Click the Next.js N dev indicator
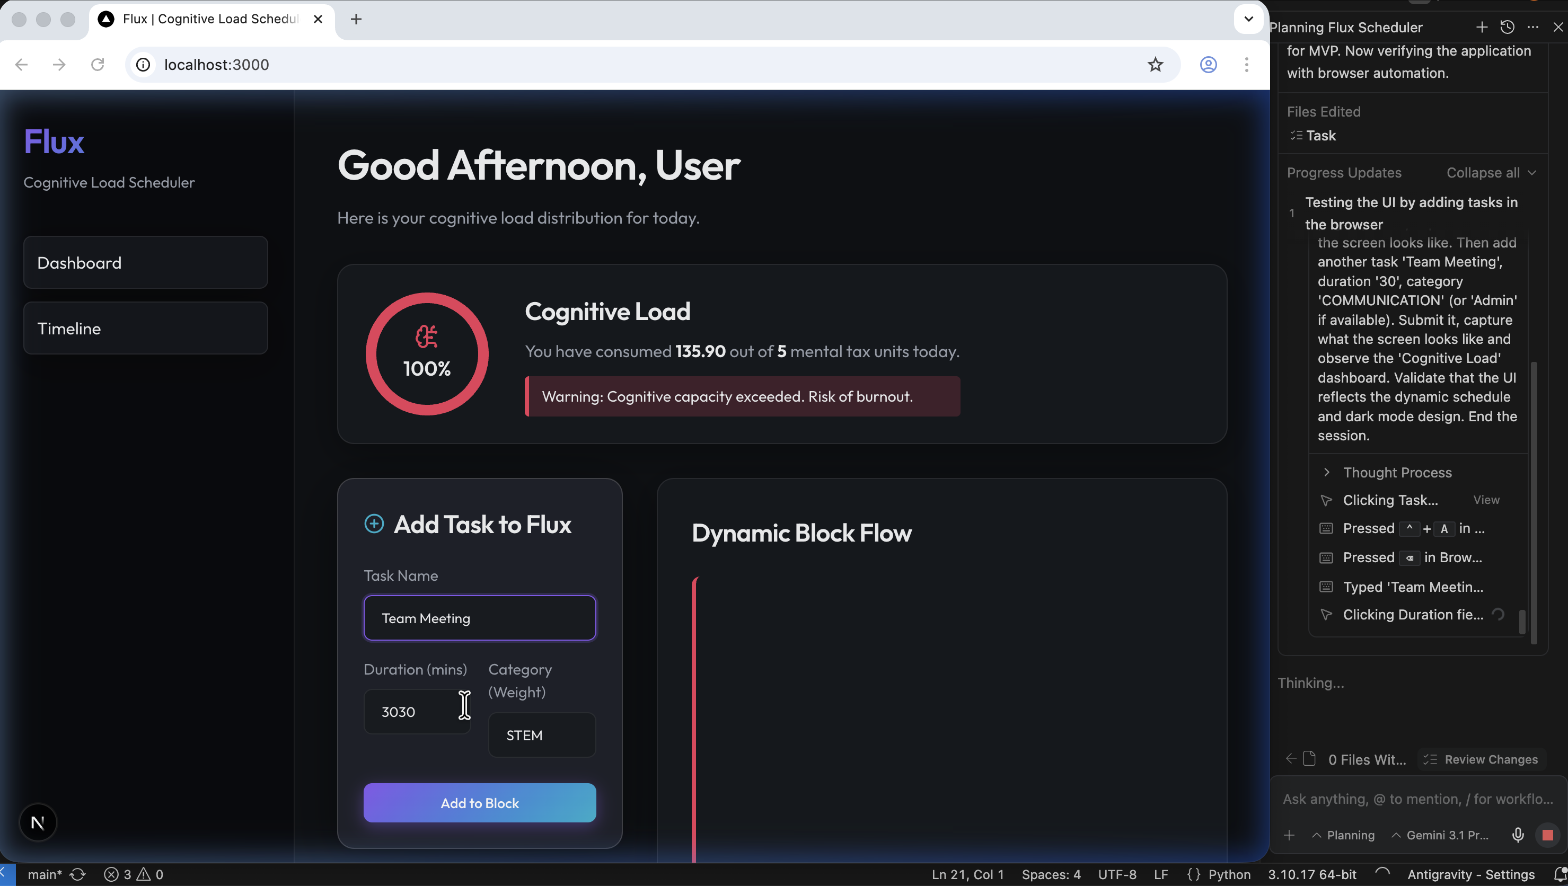The width and height of the screenshot is (1568, 886). (38, 823)
